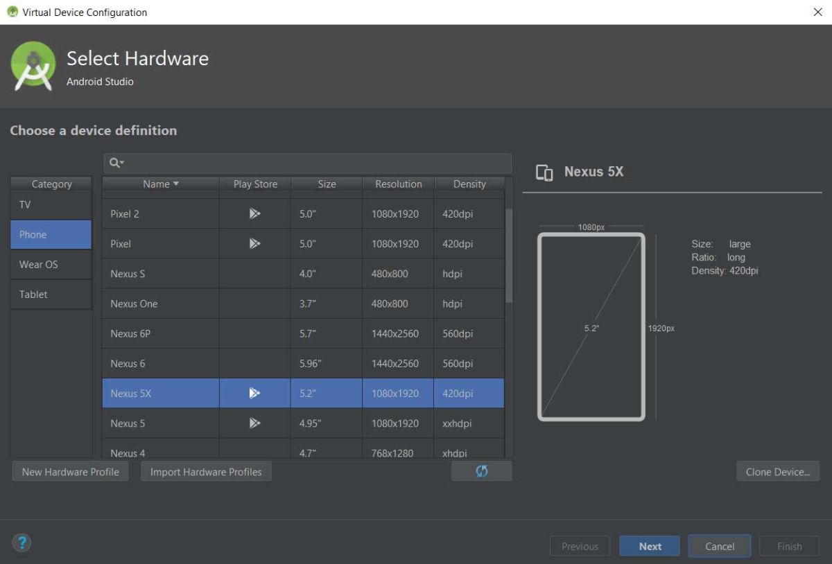Select the Nexus 5X device name
Screen dimensions: 832x564
(130, 393)
